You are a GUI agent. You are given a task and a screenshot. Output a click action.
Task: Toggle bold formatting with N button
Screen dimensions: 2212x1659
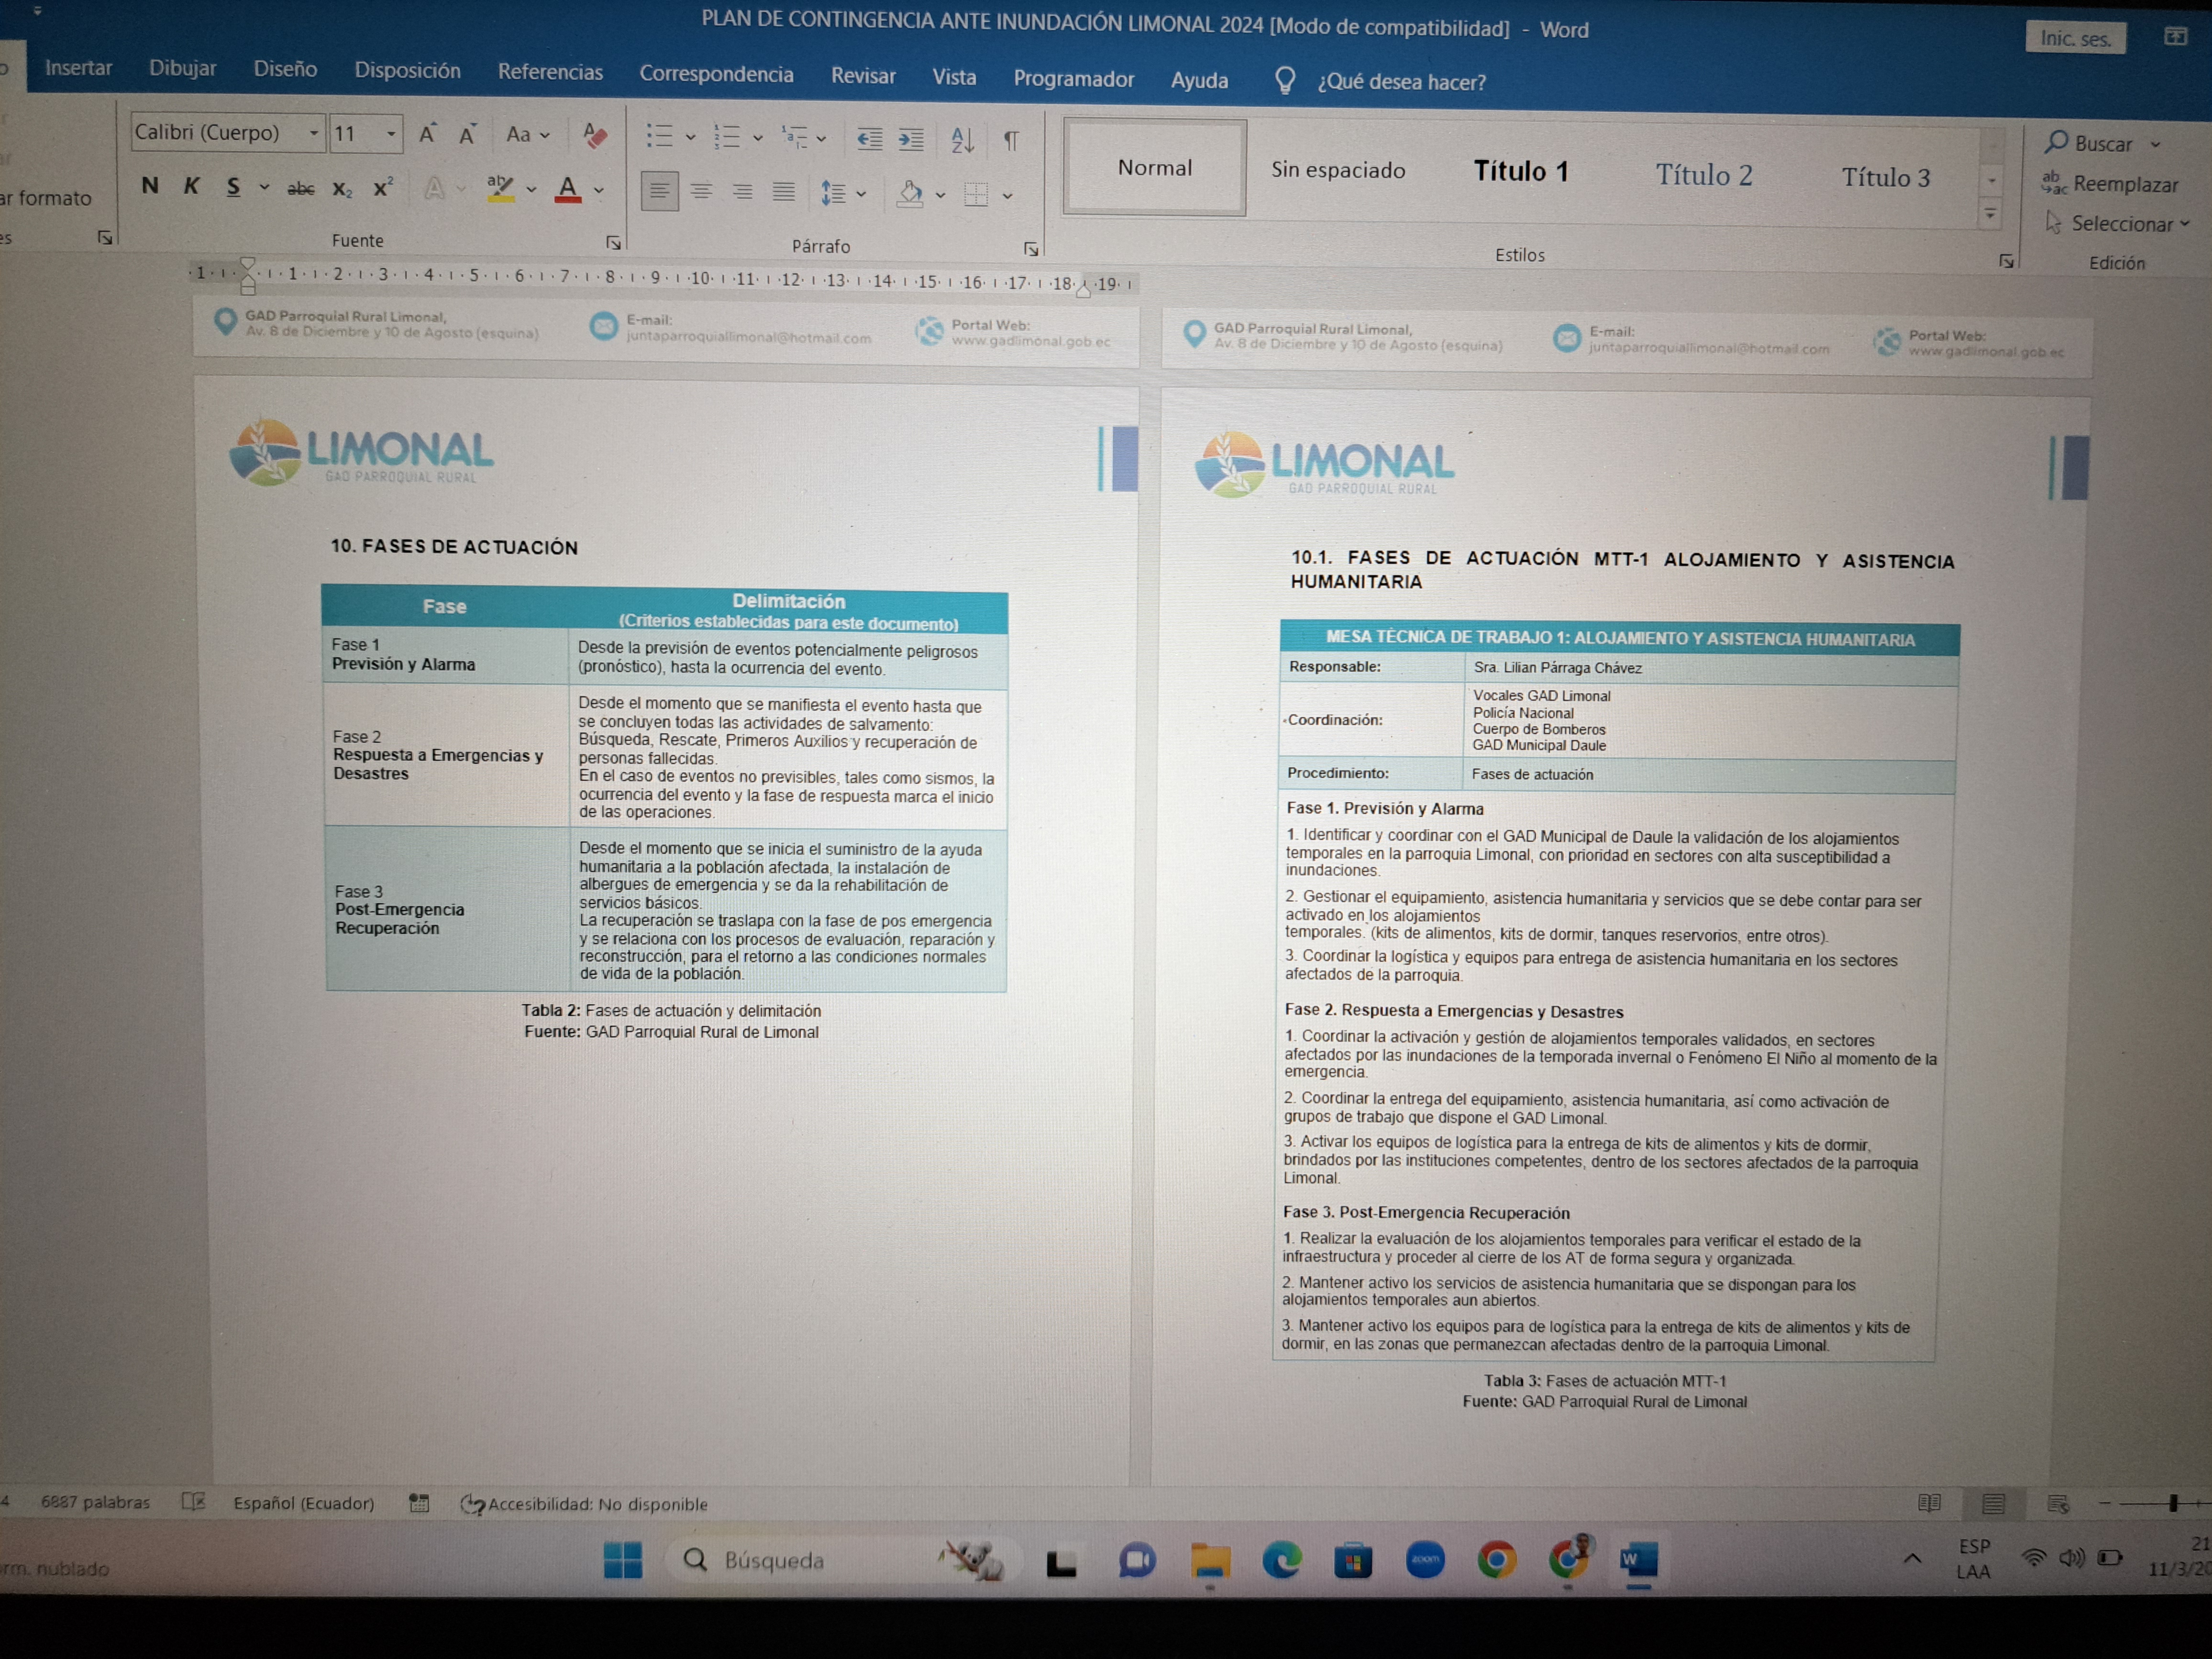click(150, 185)
